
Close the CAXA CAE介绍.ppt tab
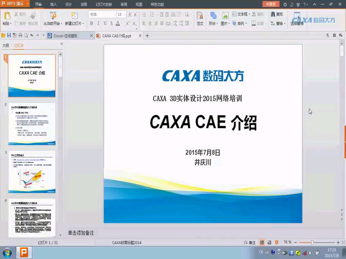(140, 36)
